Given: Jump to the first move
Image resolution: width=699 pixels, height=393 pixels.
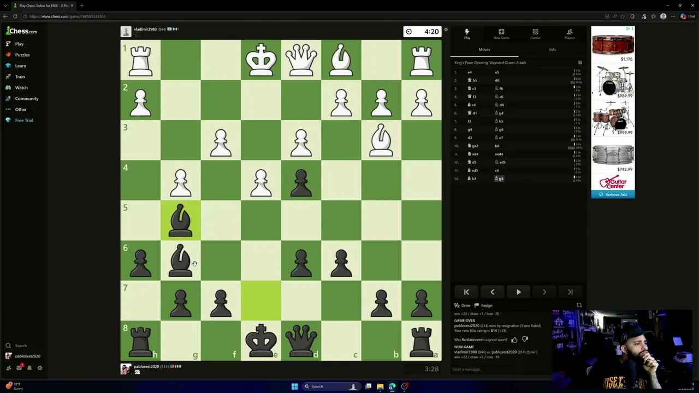Looking at the screenshot, I should point(466,292).
